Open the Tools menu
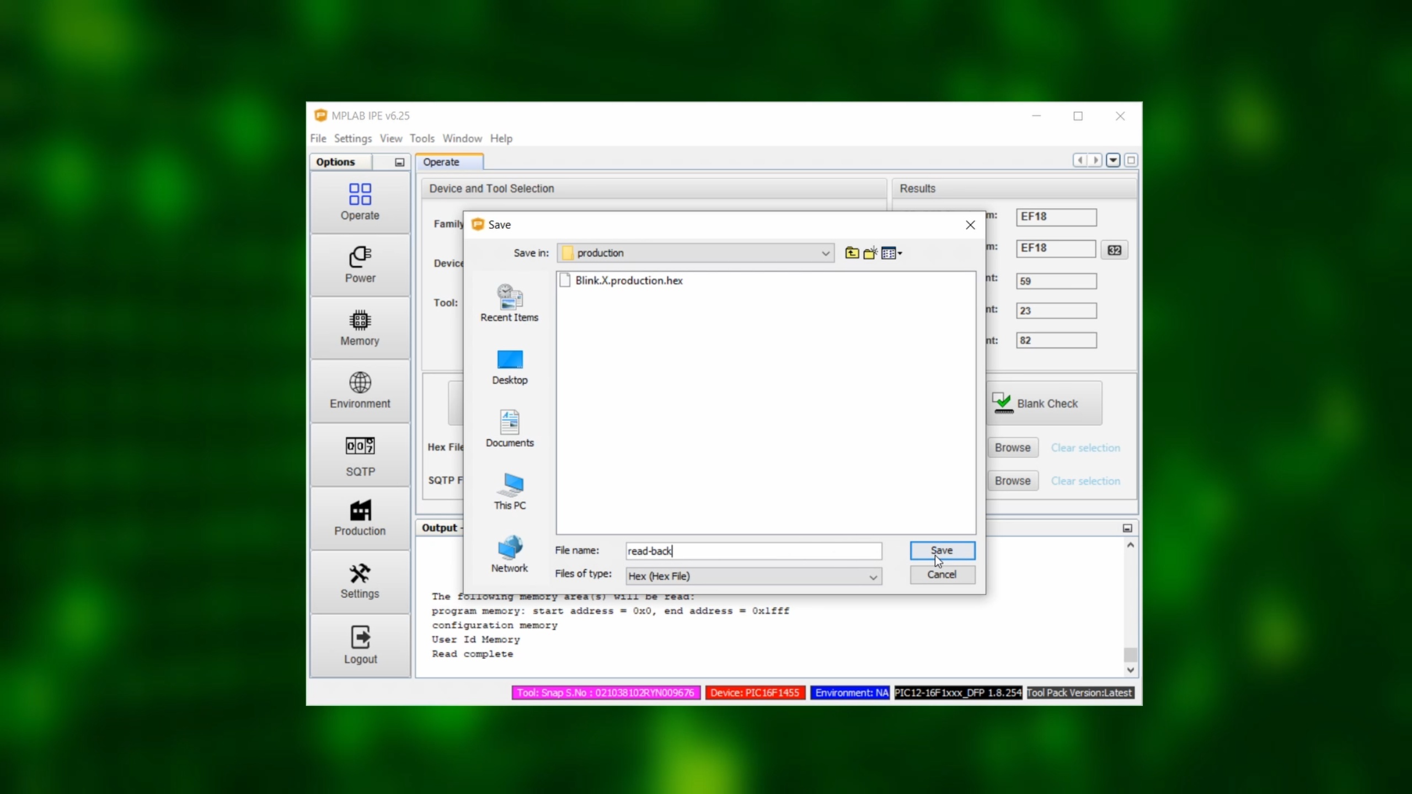 click(x=421, y=138)
